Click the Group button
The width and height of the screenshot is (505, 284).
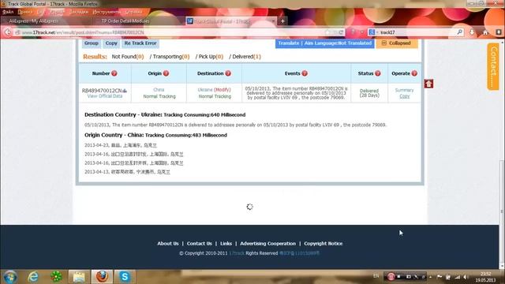92,43
